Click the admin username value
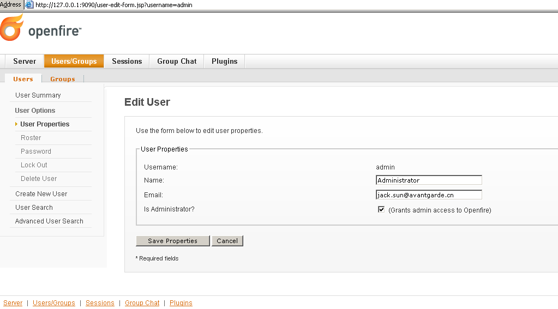The height and width of the screenshot is (309, 558). pos(385,167)
